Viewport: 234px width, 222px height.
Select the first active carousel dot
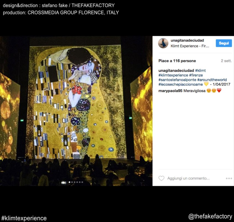pos(69,182)
